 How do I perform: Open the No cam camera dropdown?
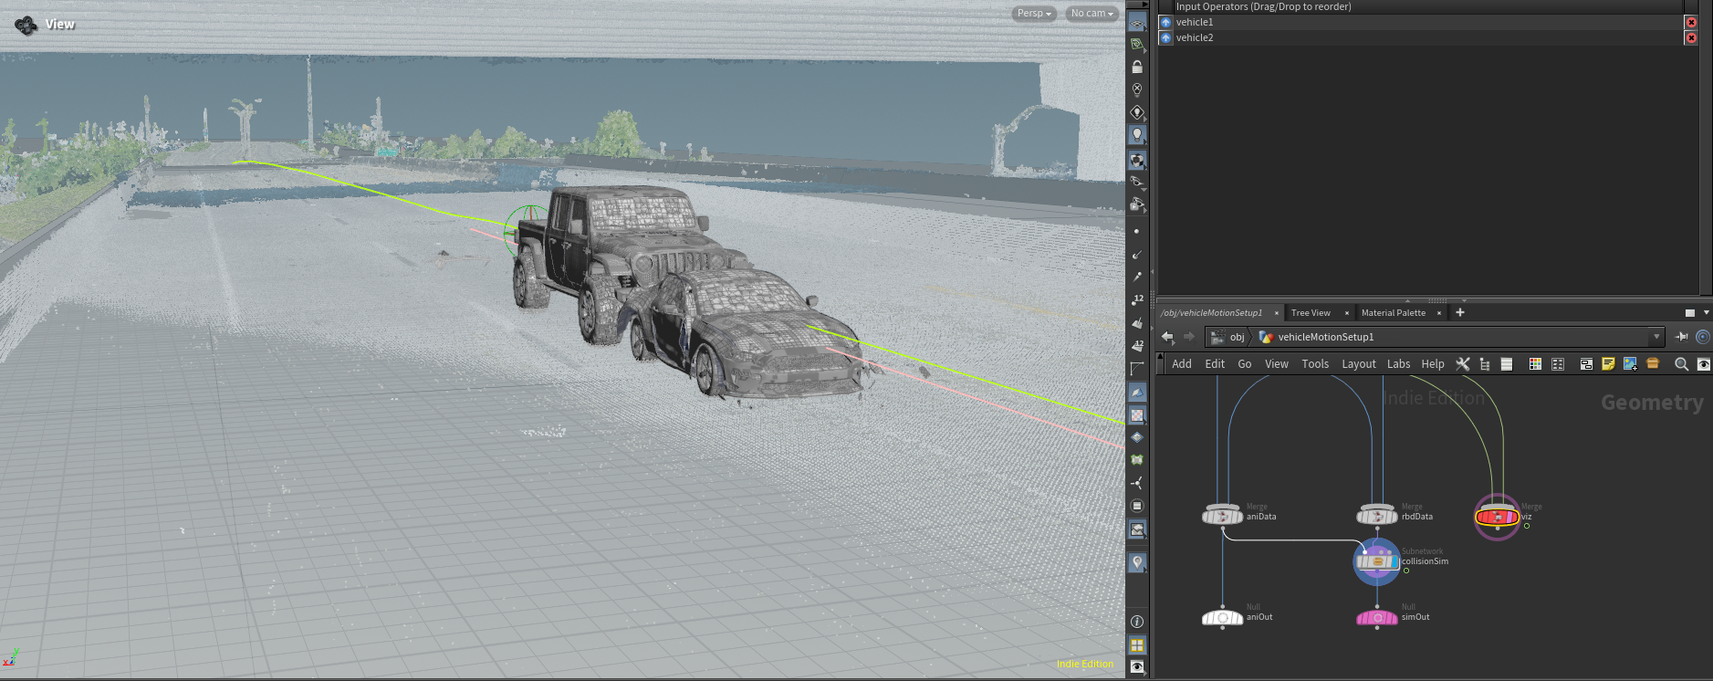point(1092,13)
